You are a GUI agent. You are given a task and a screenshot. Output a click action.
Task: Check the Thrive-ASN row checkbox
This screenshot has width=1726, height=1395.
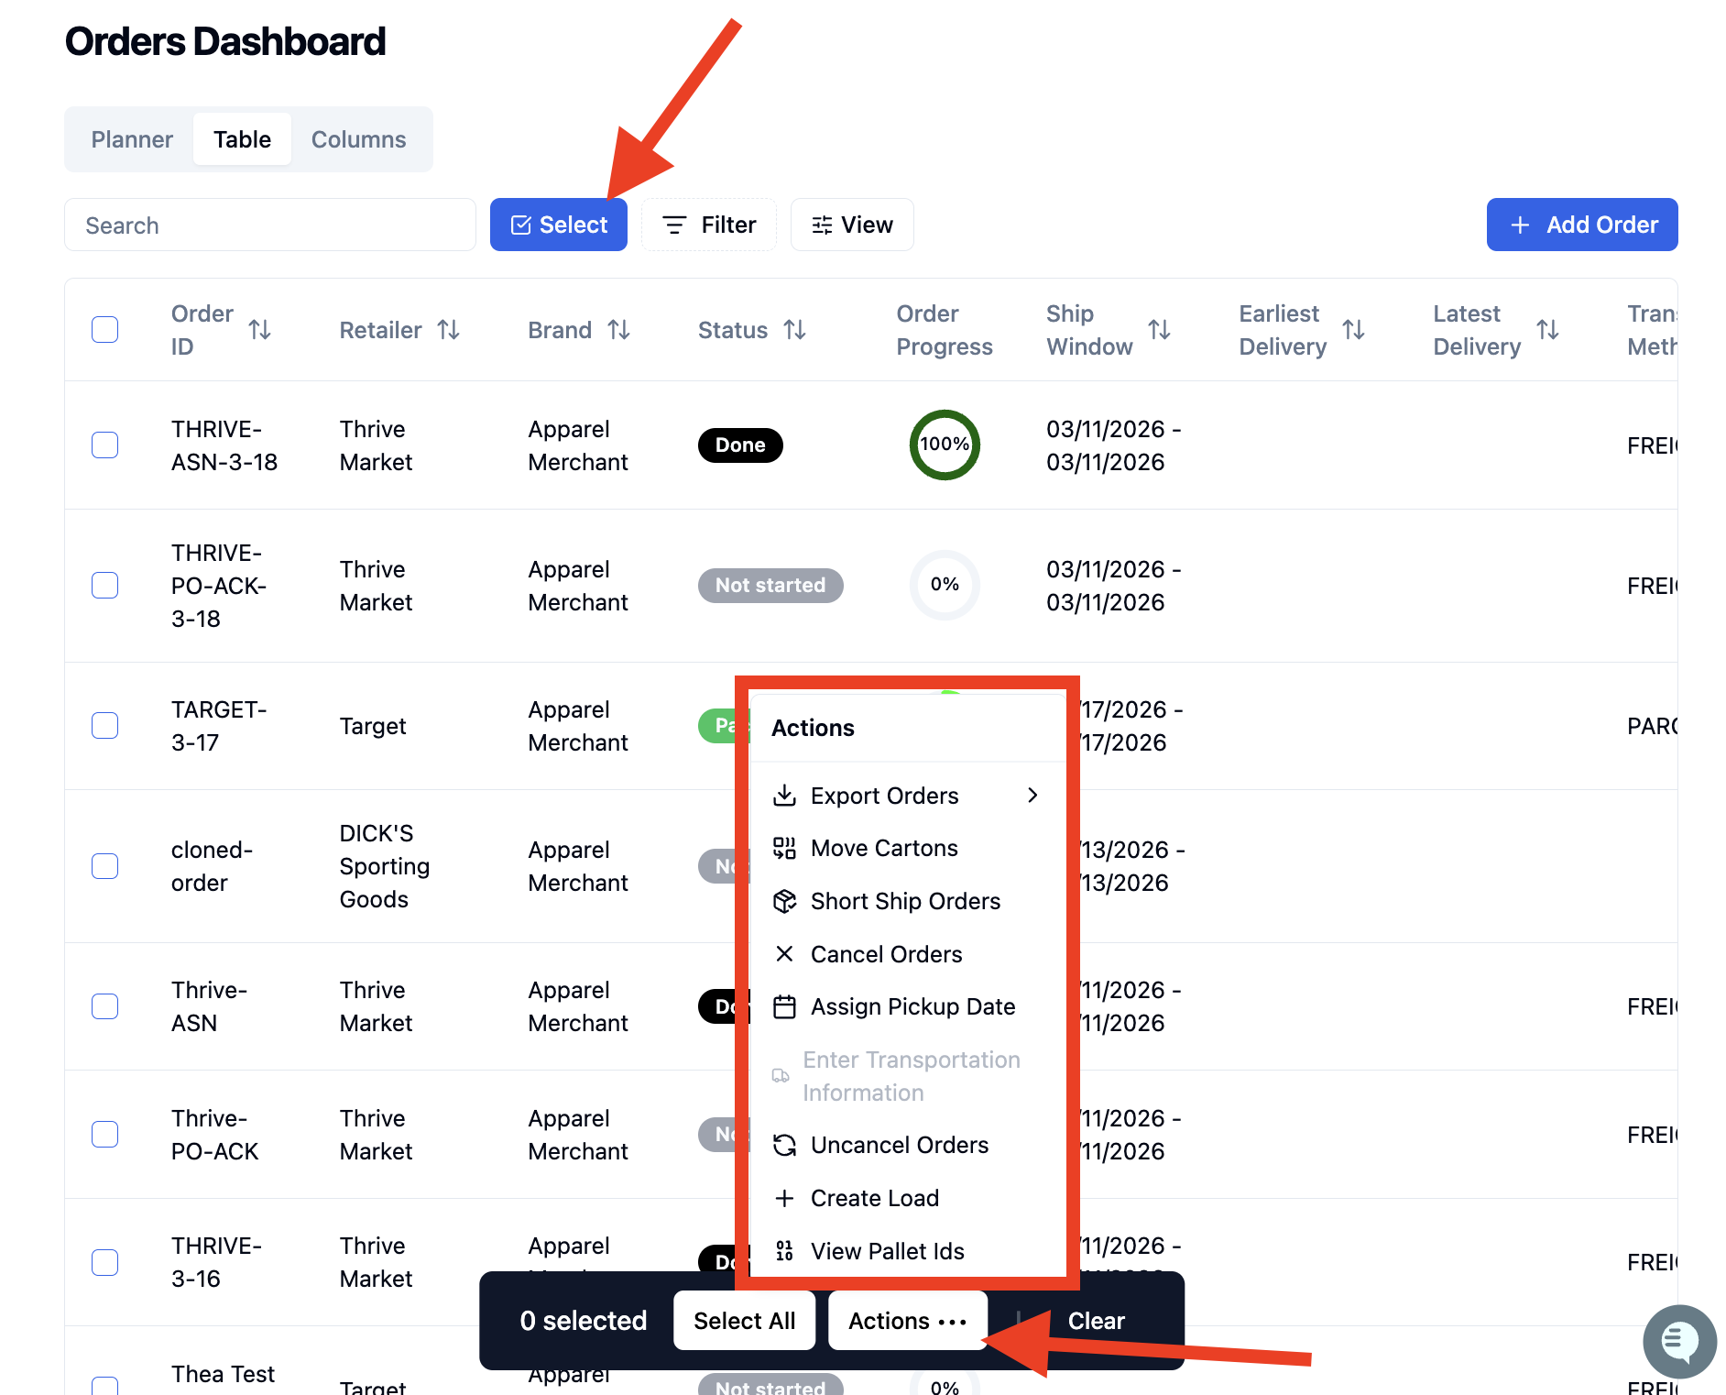105,1006
